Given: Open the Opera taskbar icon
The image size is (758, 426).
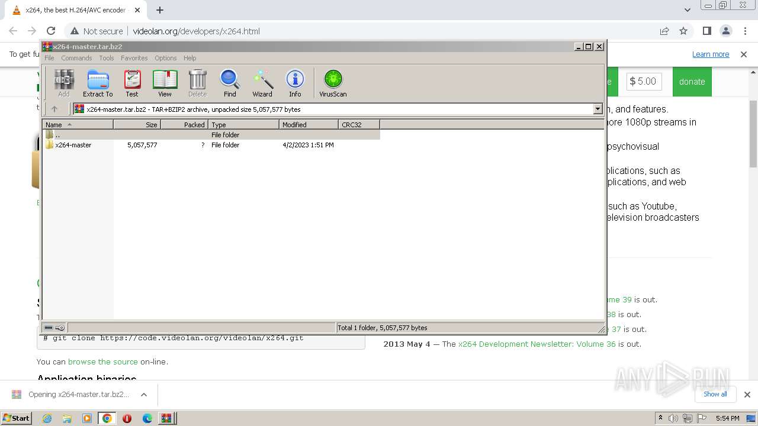Looking at the screenshot, I should (127, 418).
